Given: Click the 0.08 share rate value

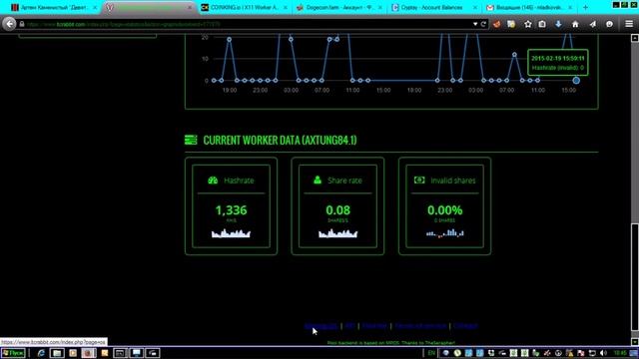Looking at the screenshot, I should click(337, 210).
